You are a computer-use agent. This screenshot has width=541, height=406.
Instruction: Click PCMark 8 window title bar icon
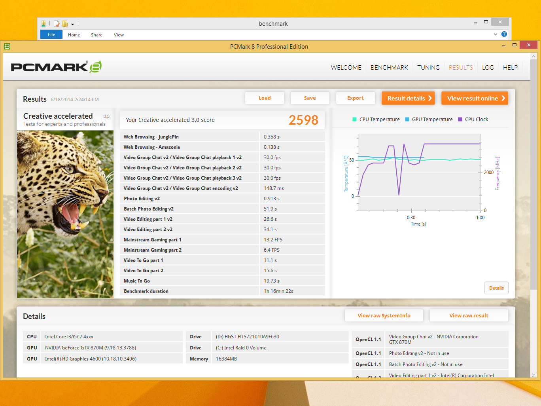(x=7, y=46)
